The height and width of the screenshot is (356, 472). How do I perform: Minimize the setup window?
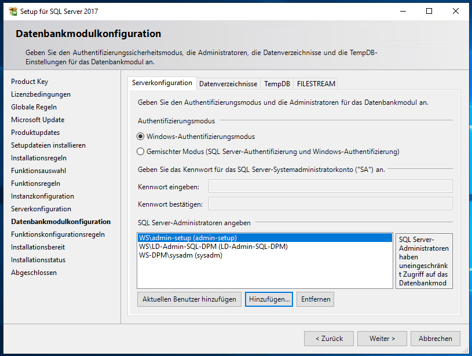pos(403,12)
